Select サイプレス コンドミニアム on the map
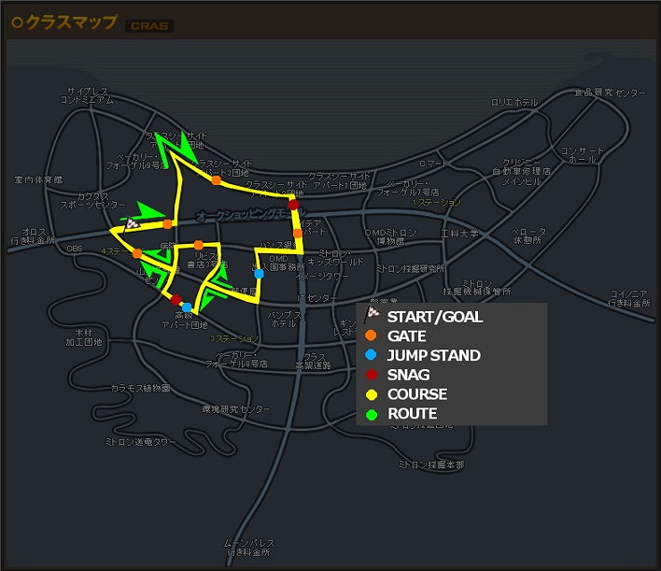 tap(87, 95)
